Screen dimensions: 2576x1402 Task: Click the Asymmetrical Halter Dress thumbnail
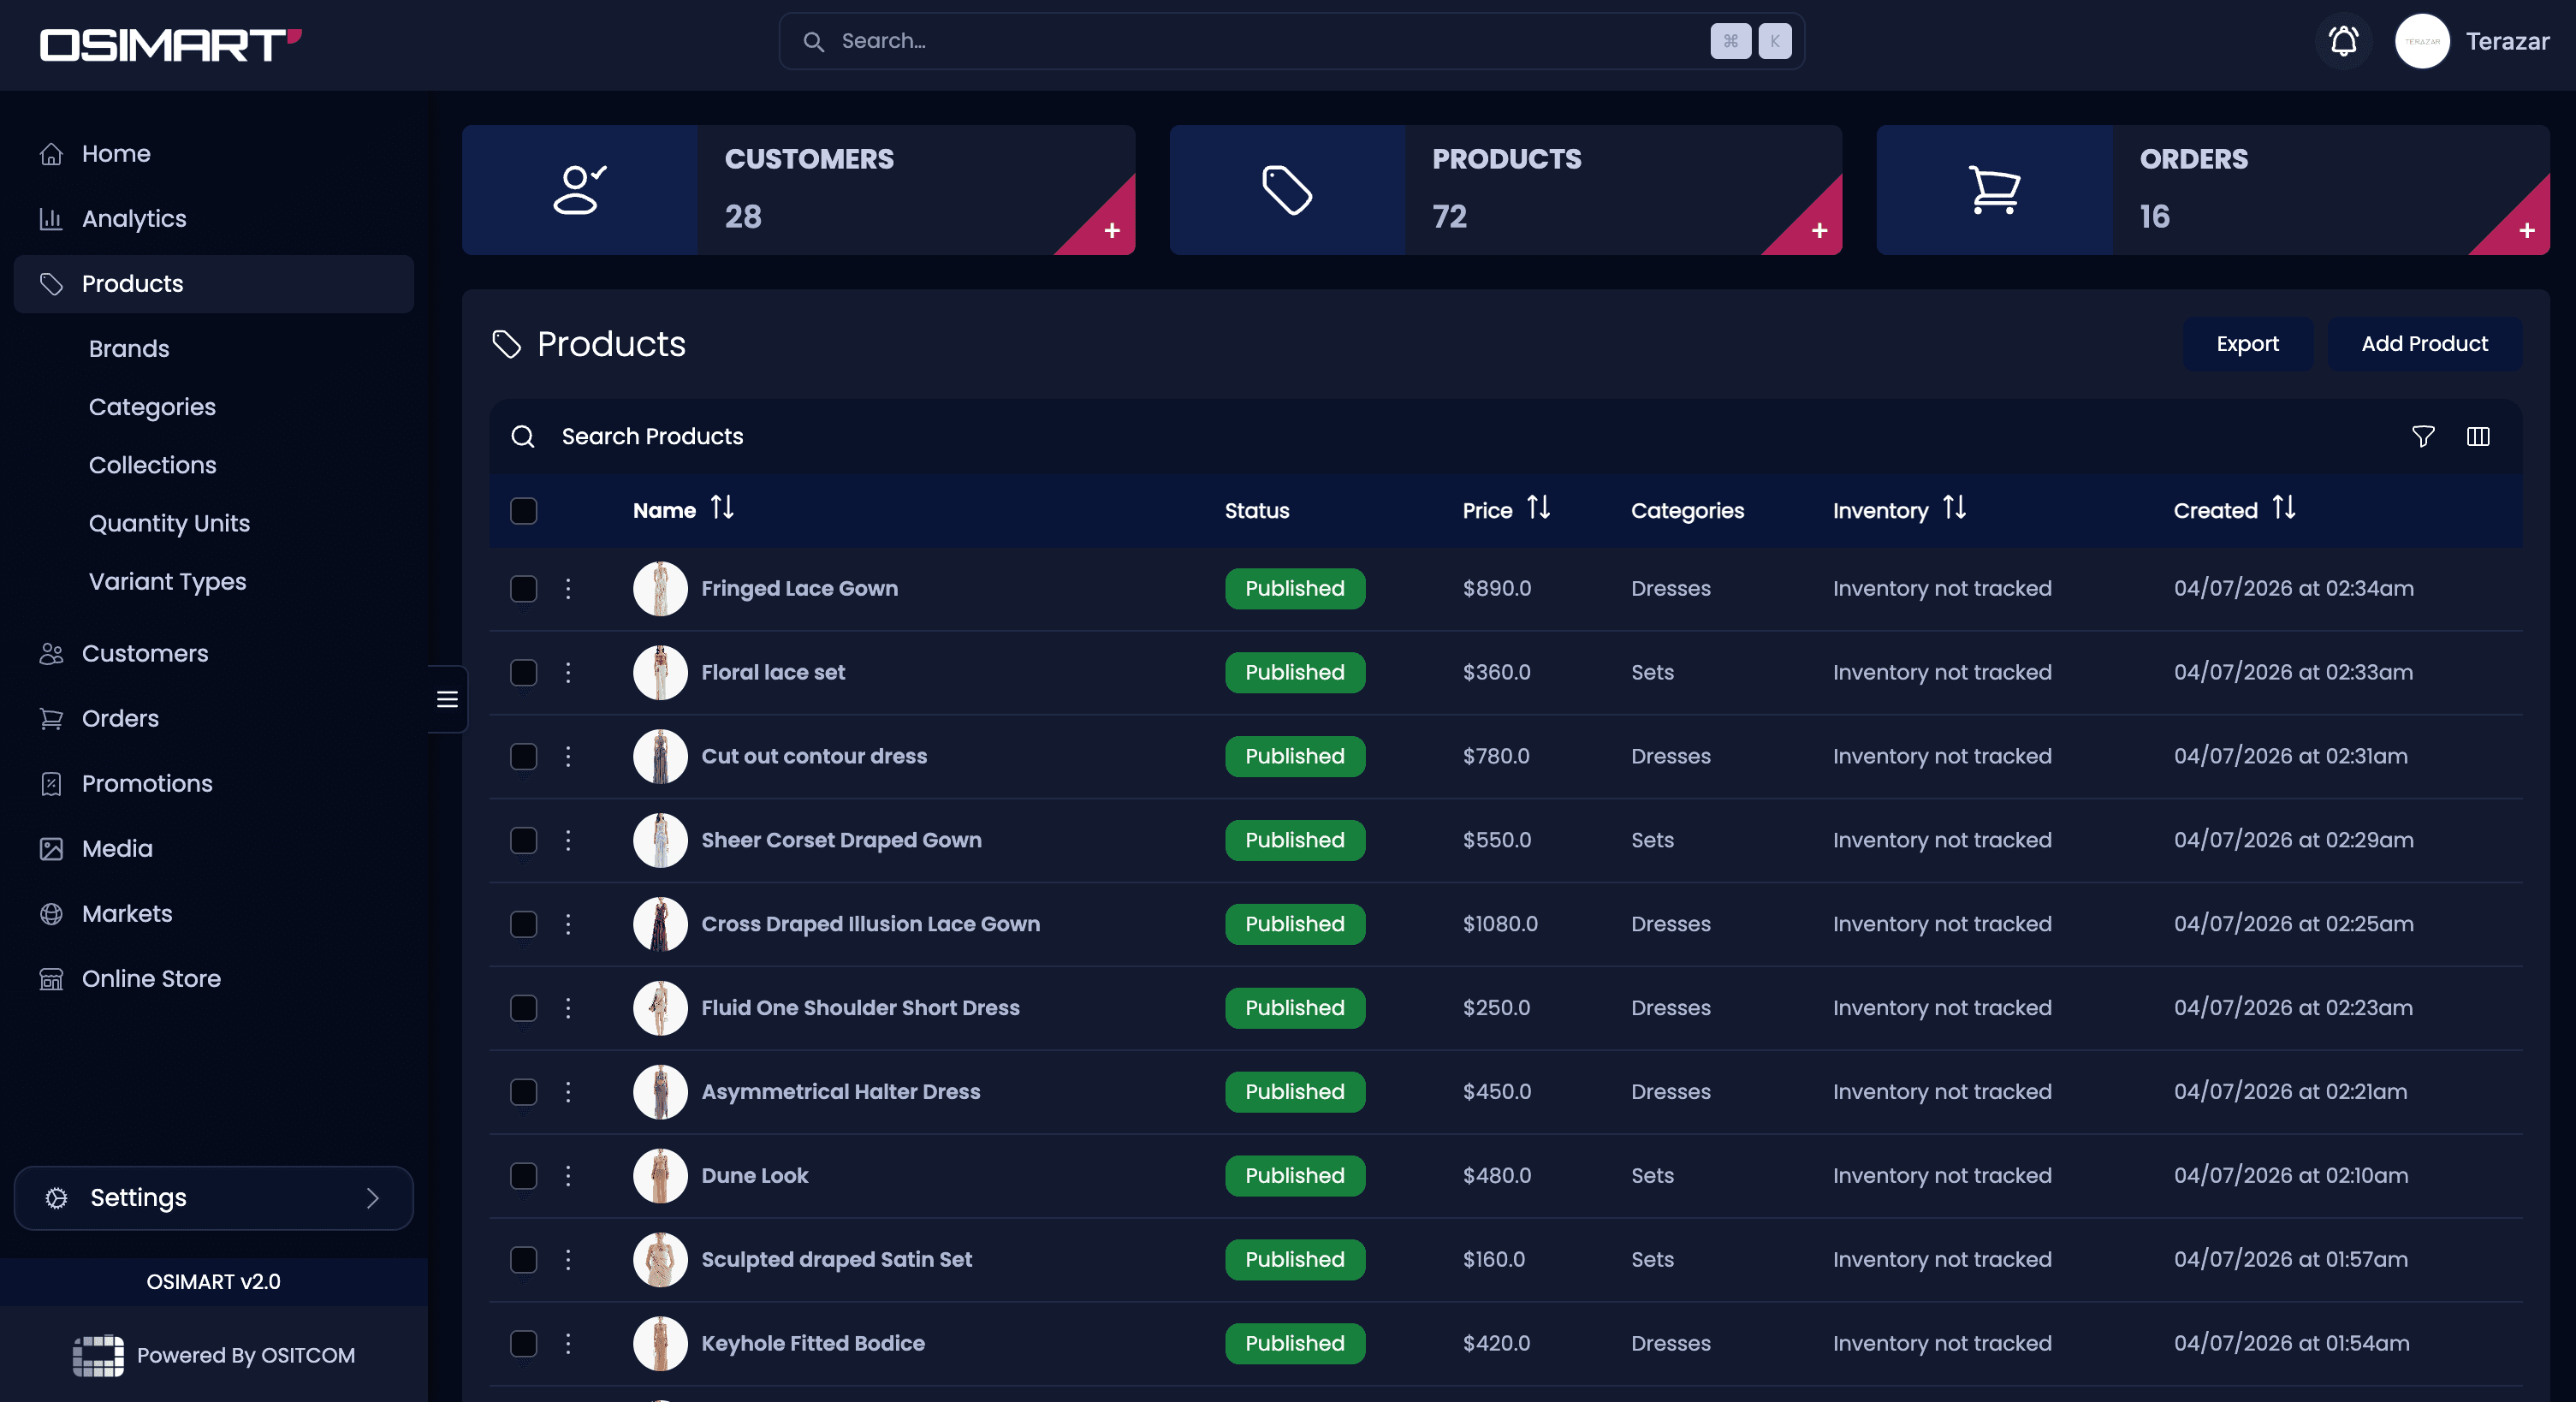click(660, 1092)
